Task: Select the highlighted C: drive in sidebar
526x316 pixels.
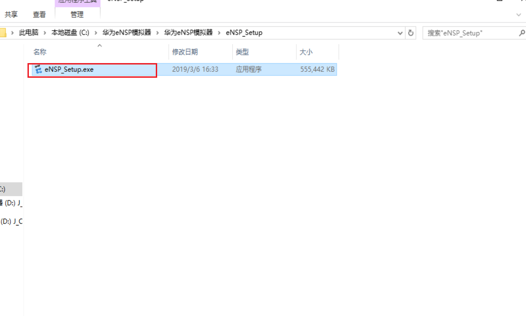Action: tap(11, 189)
